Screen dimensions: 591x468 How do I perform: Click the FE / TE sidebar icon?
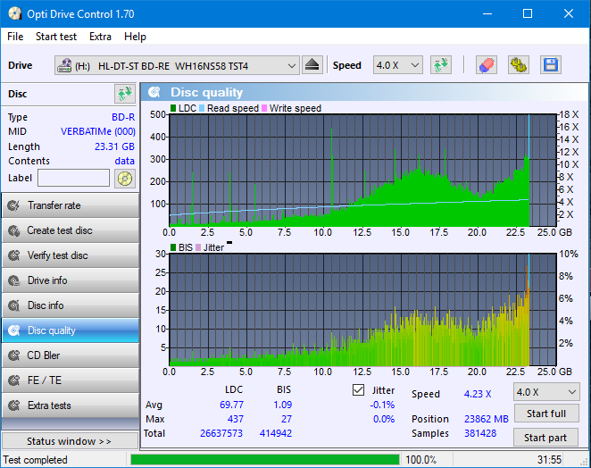(14, 380)
